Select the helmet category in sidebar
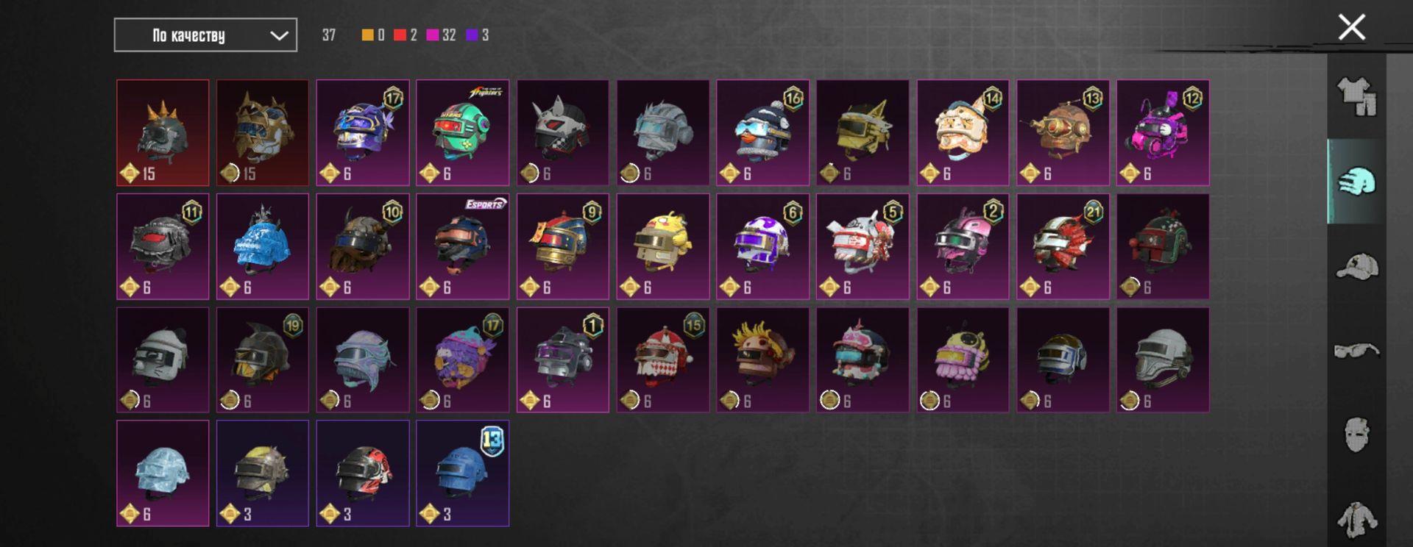 click(1356, 181)
